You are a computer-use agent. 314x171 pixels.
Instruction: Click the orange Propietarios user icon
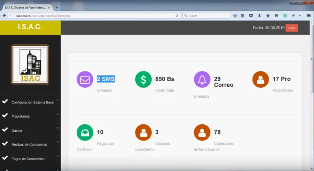(260, 79)
